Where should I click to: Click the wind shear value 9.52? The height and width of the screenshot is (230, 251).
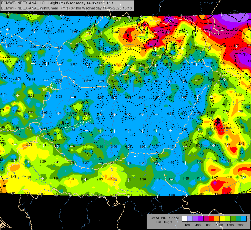(x=224, y=63)
